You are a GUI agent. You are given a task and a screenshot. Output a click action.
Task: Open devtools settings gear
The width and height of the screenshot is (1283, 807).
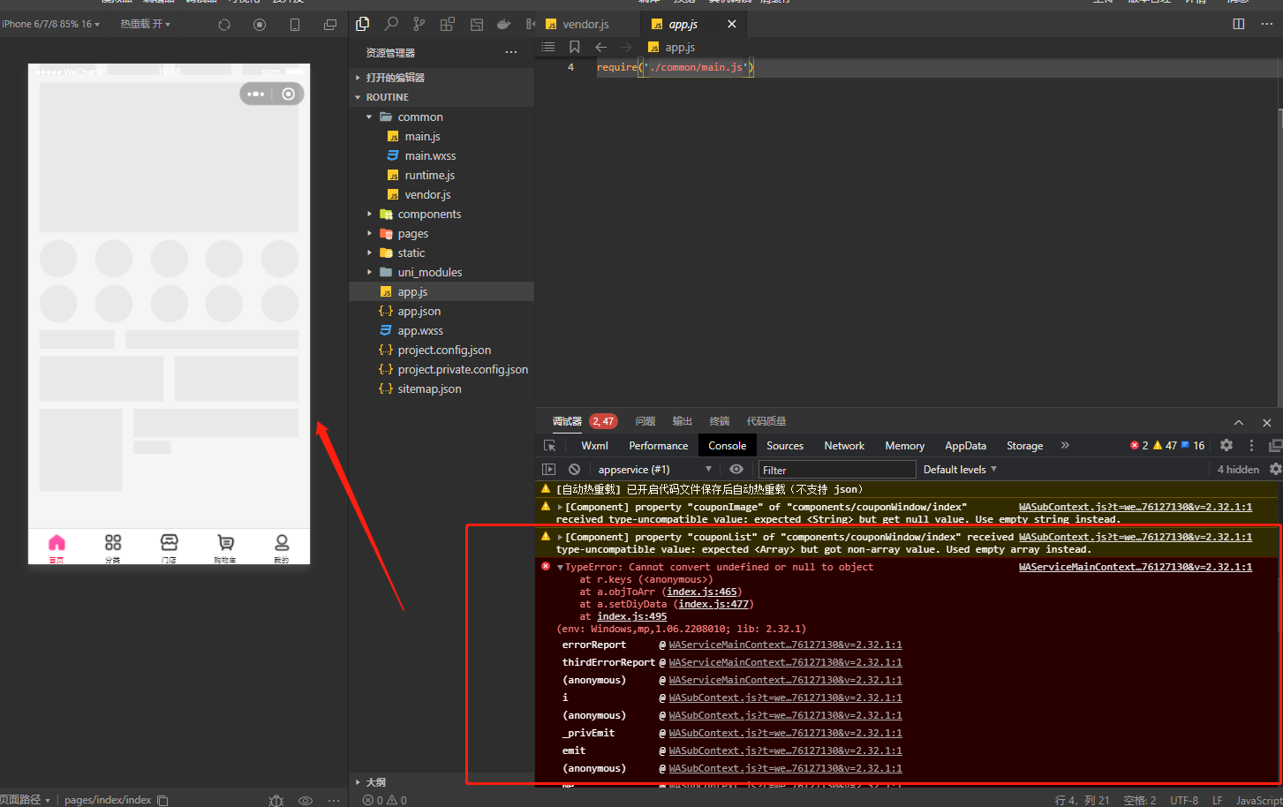pyautogui.click(x=1226, y=445)
